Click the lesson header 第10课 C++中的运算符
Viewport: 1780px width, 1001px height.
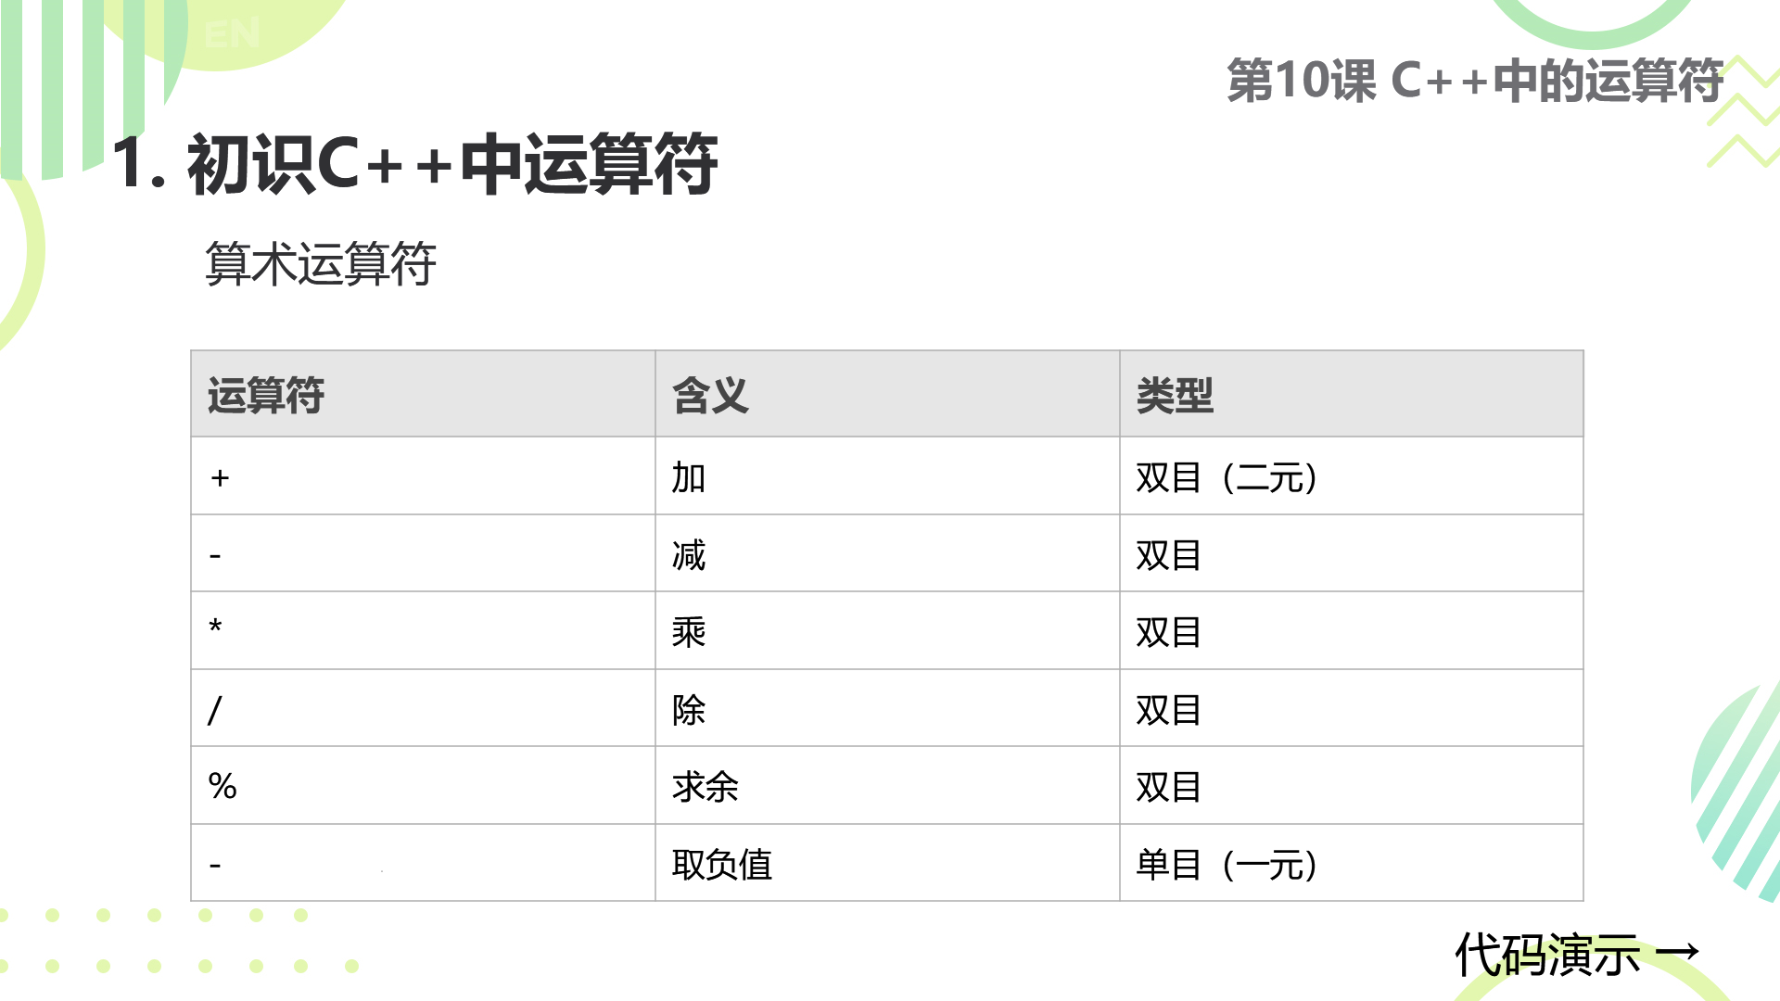tap(1475, 81)
